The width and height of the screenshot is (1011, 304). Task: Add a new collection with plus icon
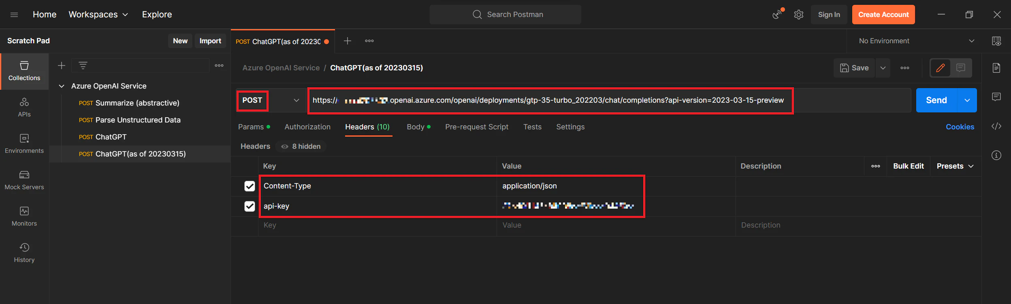pos(62,65)
